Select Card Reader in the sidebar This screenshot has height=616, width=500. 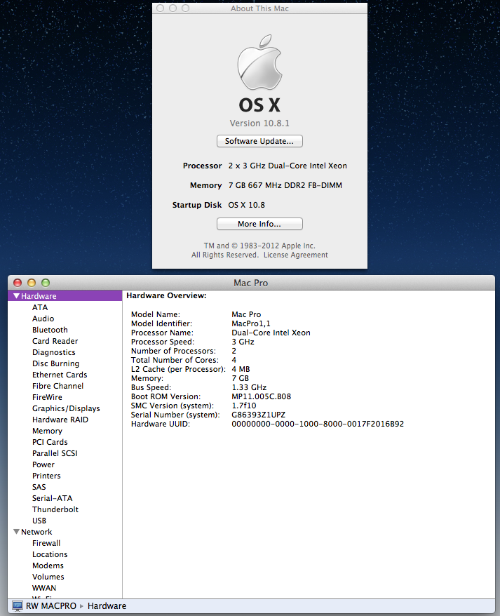click(x=55, y=341)
